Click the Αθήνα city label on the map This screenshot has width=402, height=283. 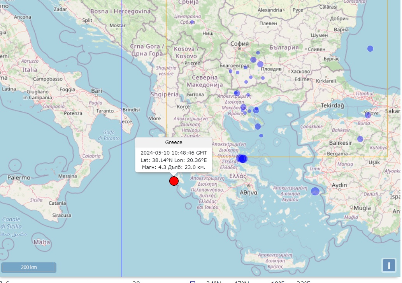coord(248,192)
